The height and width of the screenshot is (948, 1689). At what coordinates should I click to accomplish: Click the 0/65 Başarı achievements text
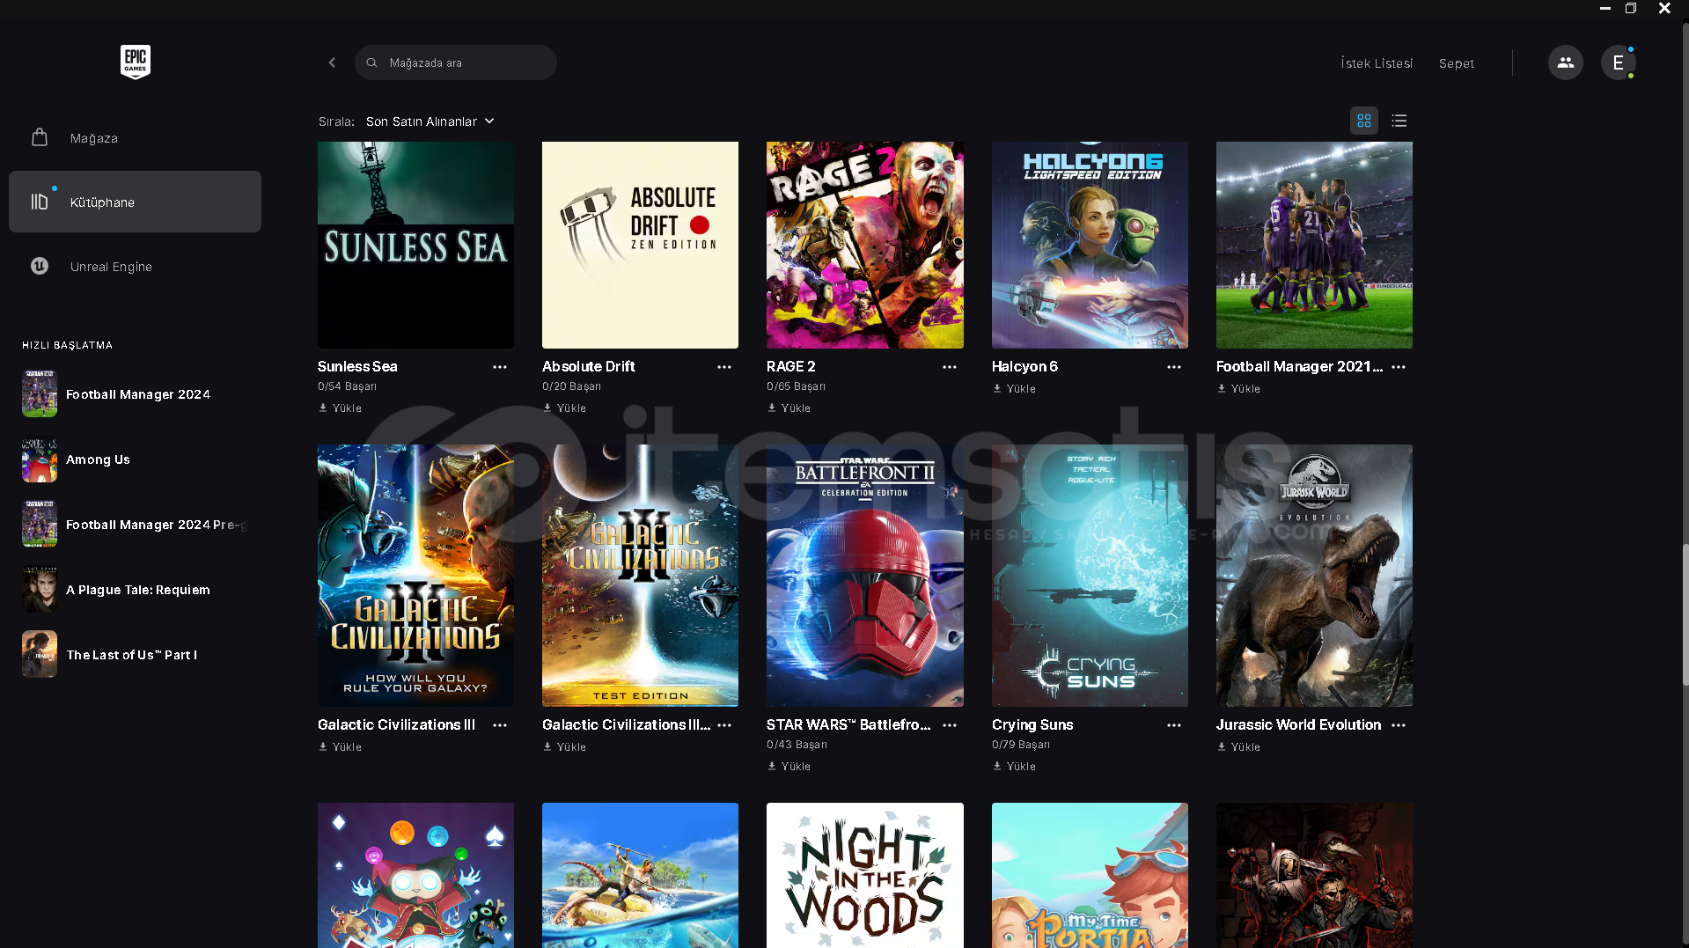pyautogui.click(x=796, y=386)
